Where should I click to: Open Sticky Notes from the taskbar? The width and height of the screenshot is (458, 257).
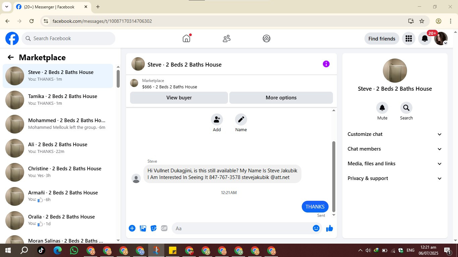point(173,250)
